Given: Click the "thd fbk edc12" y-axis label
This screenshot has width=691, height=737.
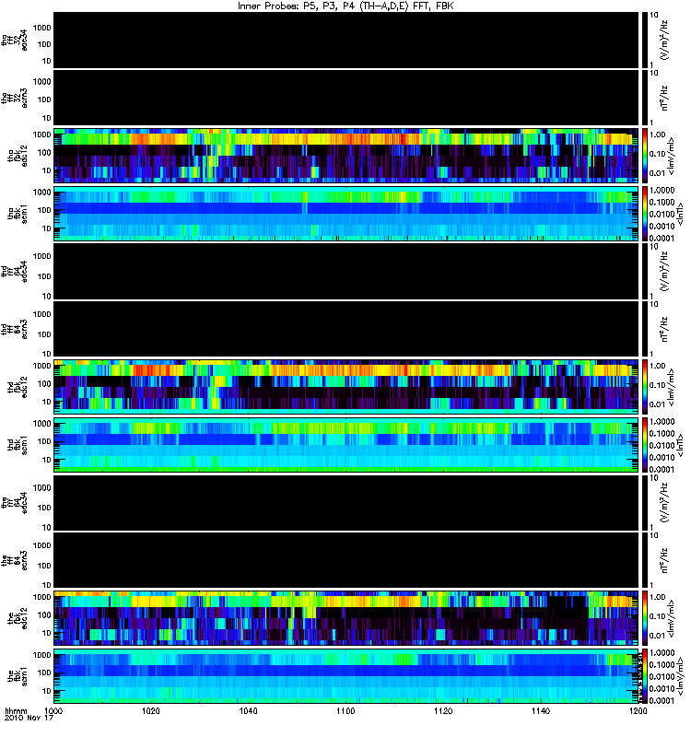Looking at the screenshot, I should coord(18,387).
